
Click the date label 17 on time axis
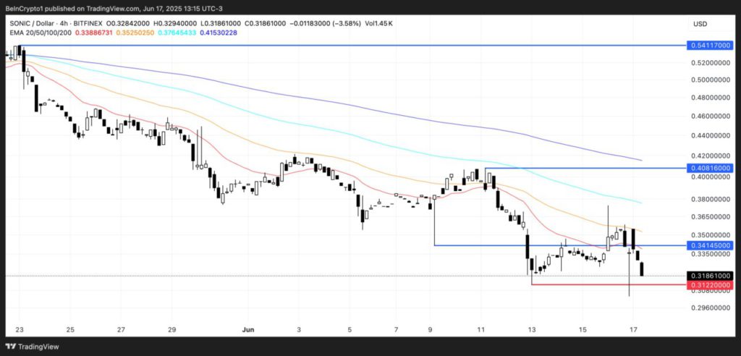[x=633, y=329]
